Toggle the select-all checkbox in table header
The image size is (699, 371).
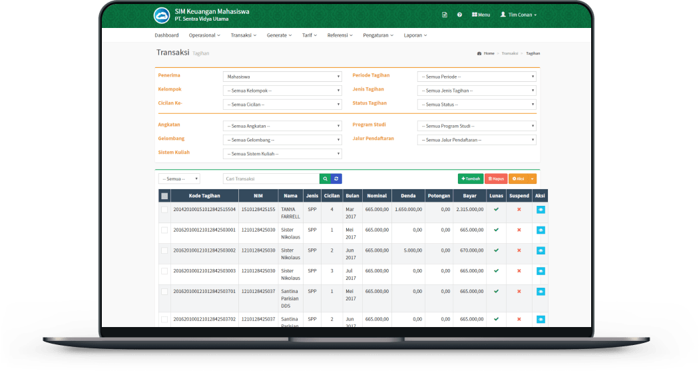[x=164, y=196]
